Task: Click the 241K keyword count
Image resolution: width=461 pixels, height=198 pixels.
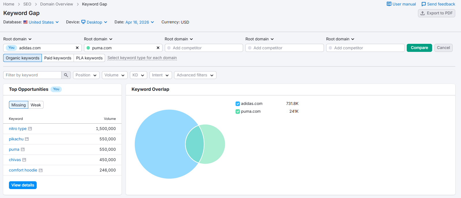Action: 294,112
